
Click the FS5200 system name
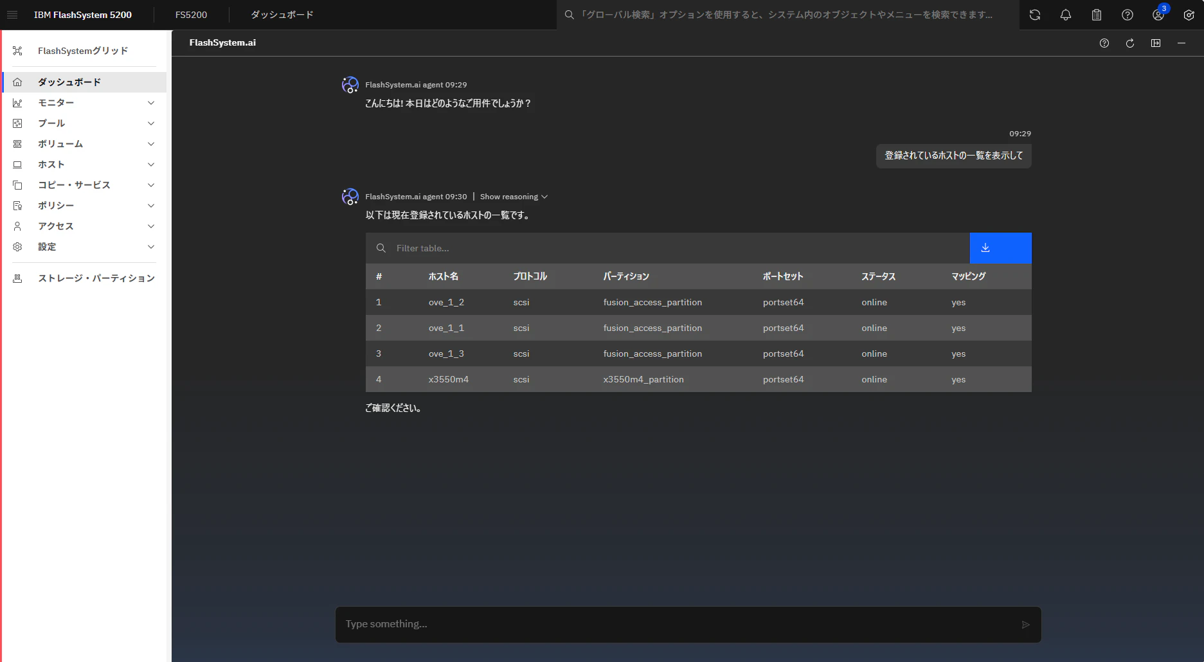pyautogui.click(x=191, y=15)
